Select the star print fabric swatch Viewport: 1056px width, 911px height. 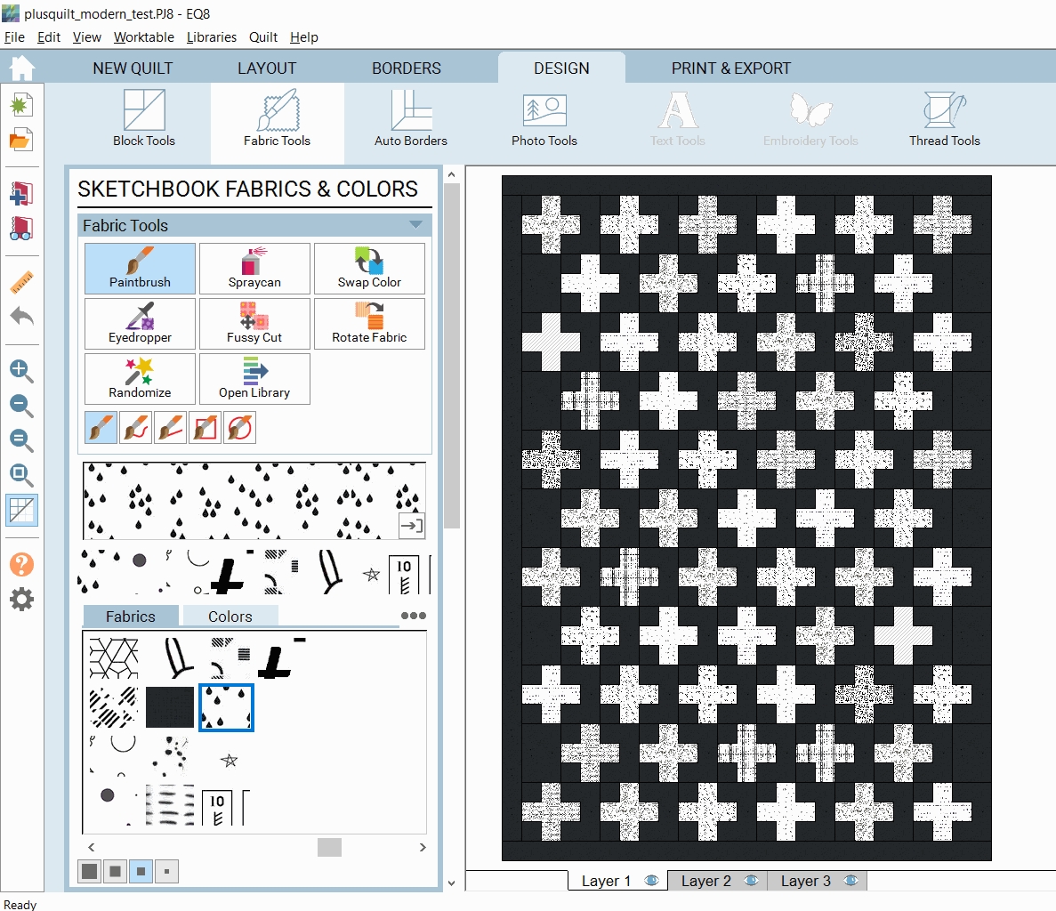point(229,760)
